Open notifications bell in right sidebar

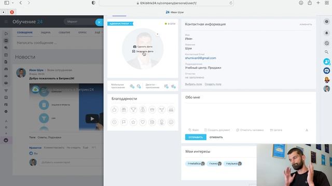327,33
